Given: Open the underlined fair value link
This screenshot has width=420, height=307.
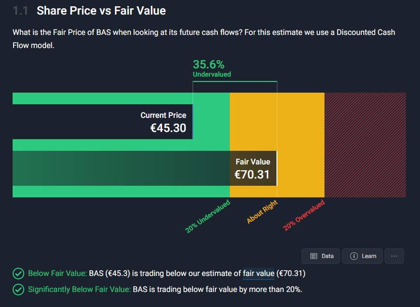Looking at the screenshot, I should 258,274.
